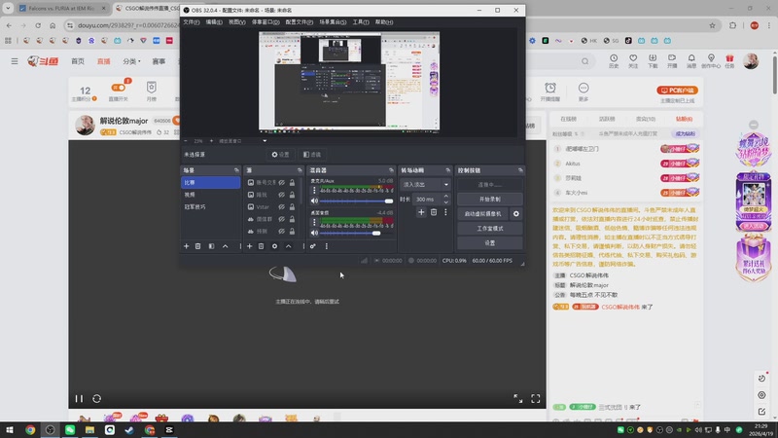Enter fullscreen in Douyu player
778x438 pixels.
click(536, 399)
